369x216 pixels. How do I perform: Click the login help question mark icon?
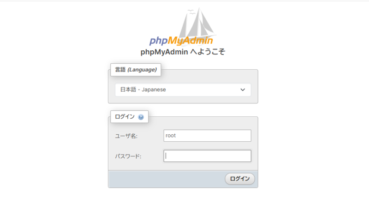[x=141, y=117]
